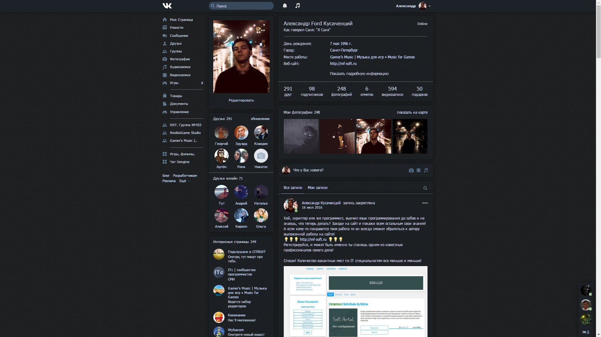Open 'Wylsacom' page link
Viewport: 601px width, 337px height.
point(236,330)
